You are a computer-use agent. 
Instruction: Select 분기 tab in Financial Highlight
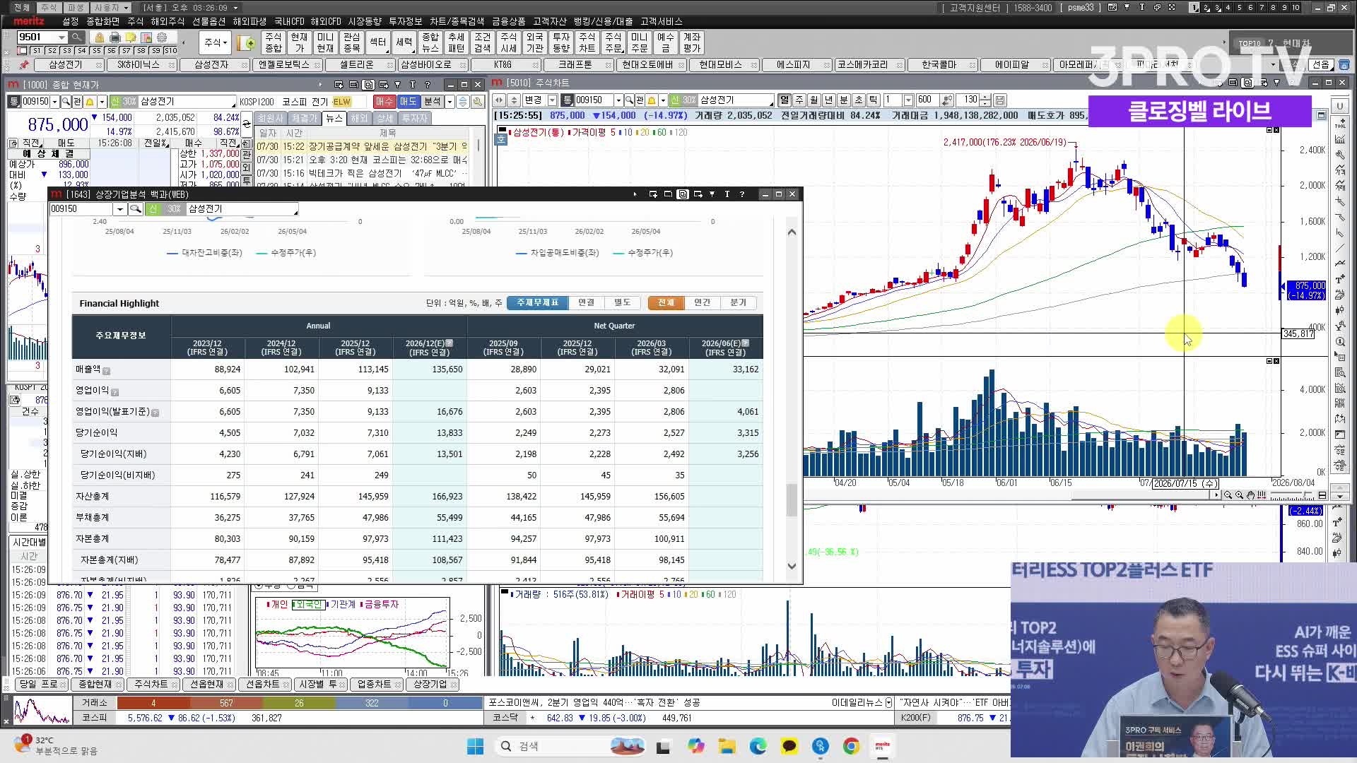tap(738, 302)
